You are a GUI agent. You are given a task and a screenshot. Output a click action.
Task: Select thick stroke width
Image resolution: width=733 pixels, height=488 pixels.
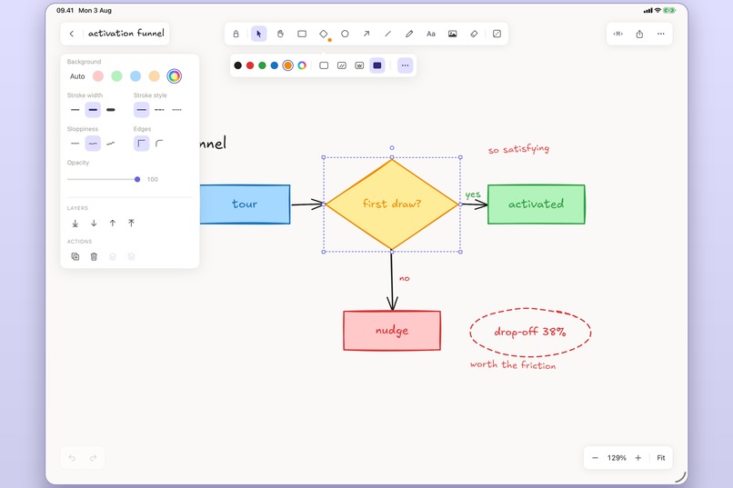[x=111, y=110]
